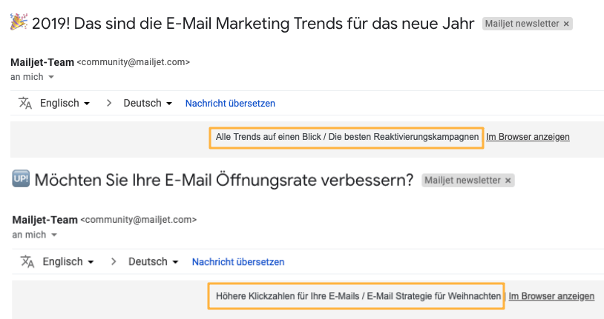Click preheader 'Höhere Klickzahlen für Ihre E-Mails'
The image size is (604, 319).
pos(287,296)
